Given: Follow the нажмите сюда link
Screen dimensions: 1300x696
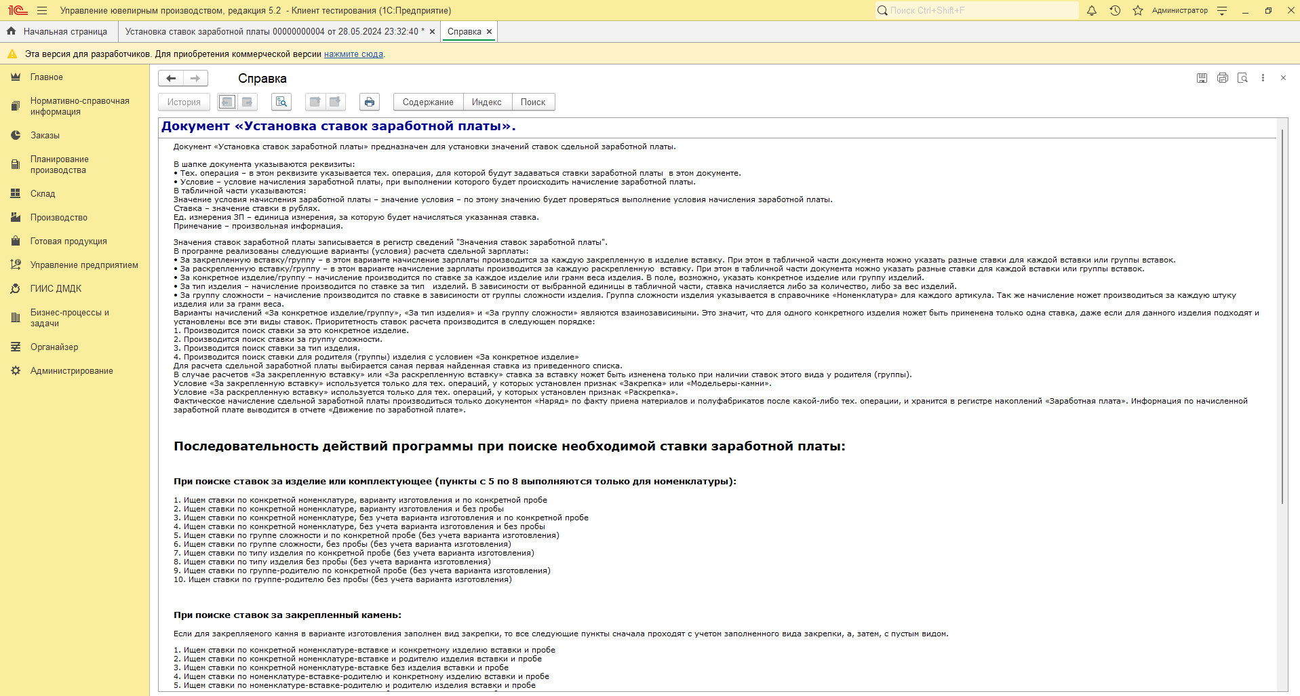Looking at the screenshot, I should pyautogui.click(x=353, y=54).
